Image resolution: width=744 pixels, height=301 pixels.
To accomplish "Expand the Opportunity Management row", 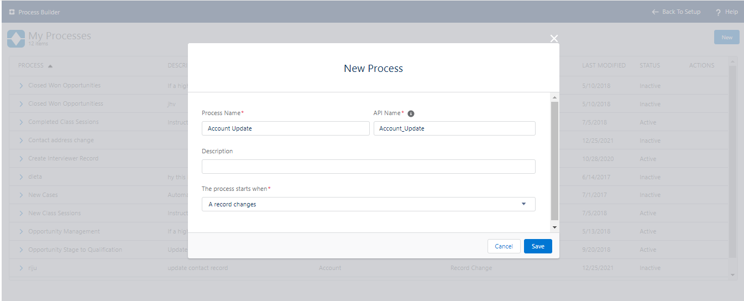I will point(22,232).
